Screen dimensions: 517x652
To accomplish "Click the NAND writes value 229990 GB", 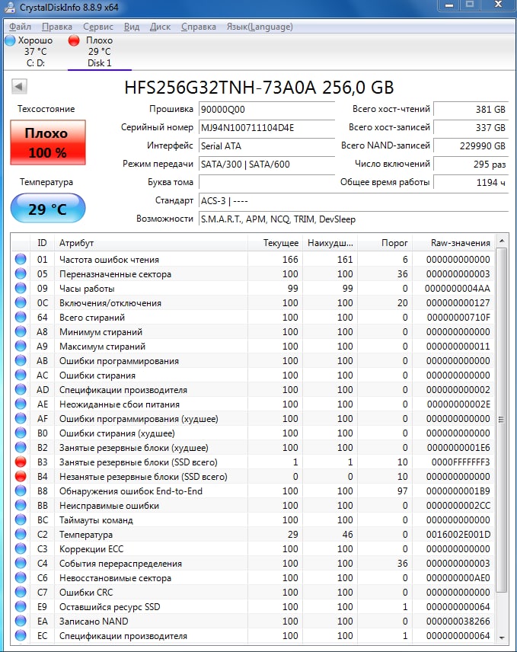I will (x=471, y=146).
